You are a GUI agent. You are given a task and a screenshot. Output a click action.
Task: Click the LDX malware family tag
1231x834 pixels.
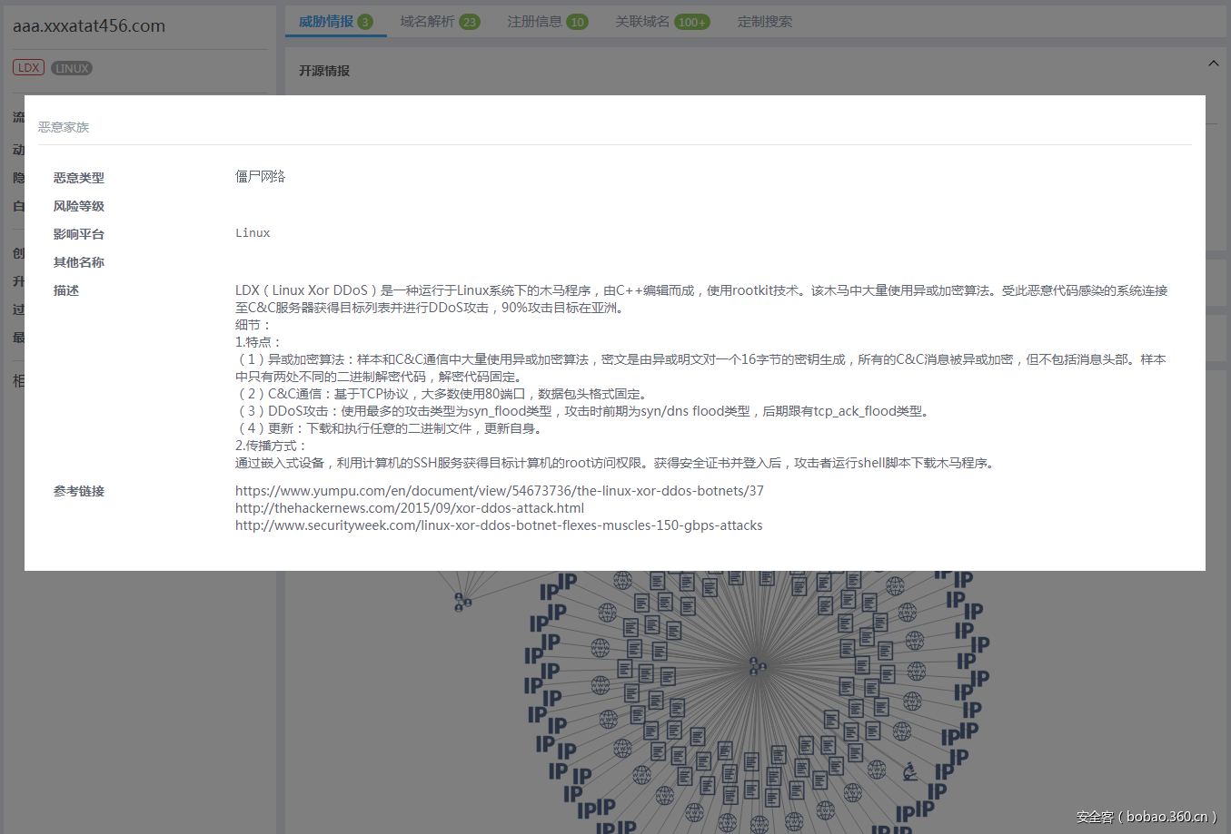(28, 66)
